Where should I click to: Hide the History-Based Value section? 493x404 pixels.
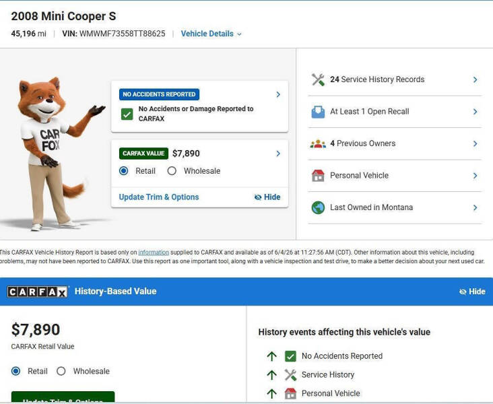coord(472,292)
